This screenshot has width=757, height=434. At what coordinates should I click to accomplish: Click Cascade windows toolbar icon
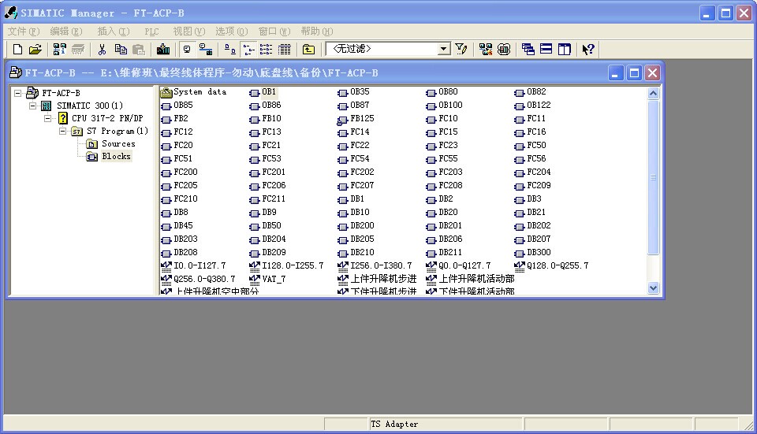528,49
